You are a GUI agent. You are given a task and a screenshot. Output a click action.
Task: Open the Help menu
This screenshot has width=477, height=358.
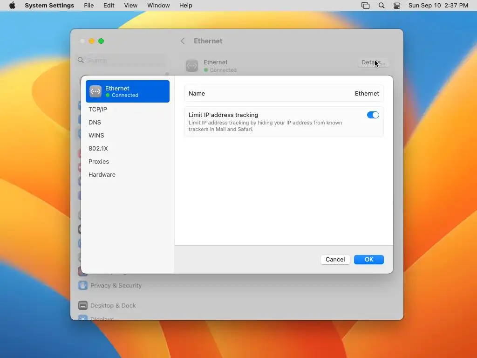tap(185, 6)
